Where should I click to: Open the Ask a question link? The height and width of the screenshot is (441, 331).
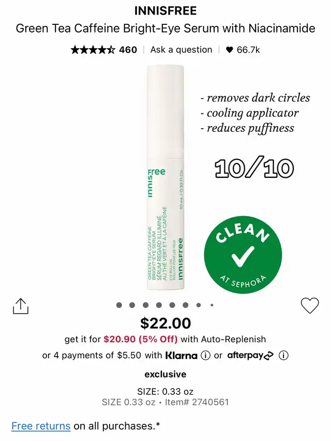coord(181,50)
